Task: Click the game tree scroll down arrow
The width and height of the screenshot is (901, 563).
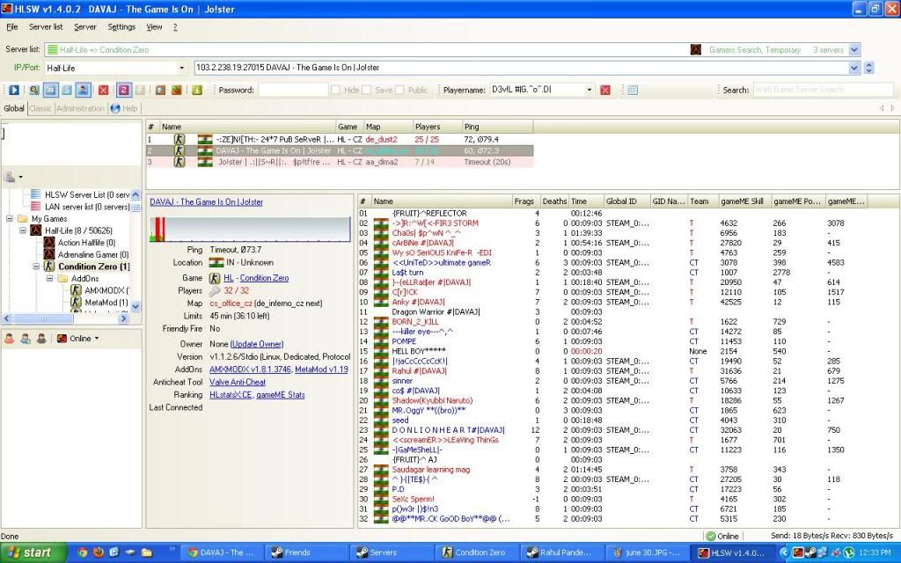Action: point(136,307)
